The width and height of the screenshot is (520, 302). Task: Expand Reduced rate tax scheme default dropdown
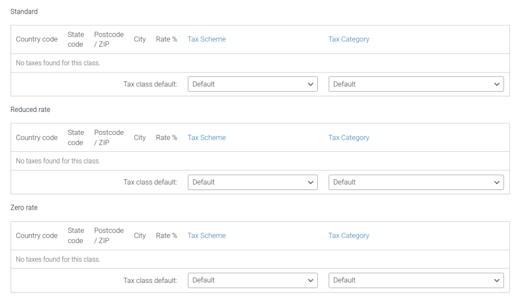coord(253,182)
